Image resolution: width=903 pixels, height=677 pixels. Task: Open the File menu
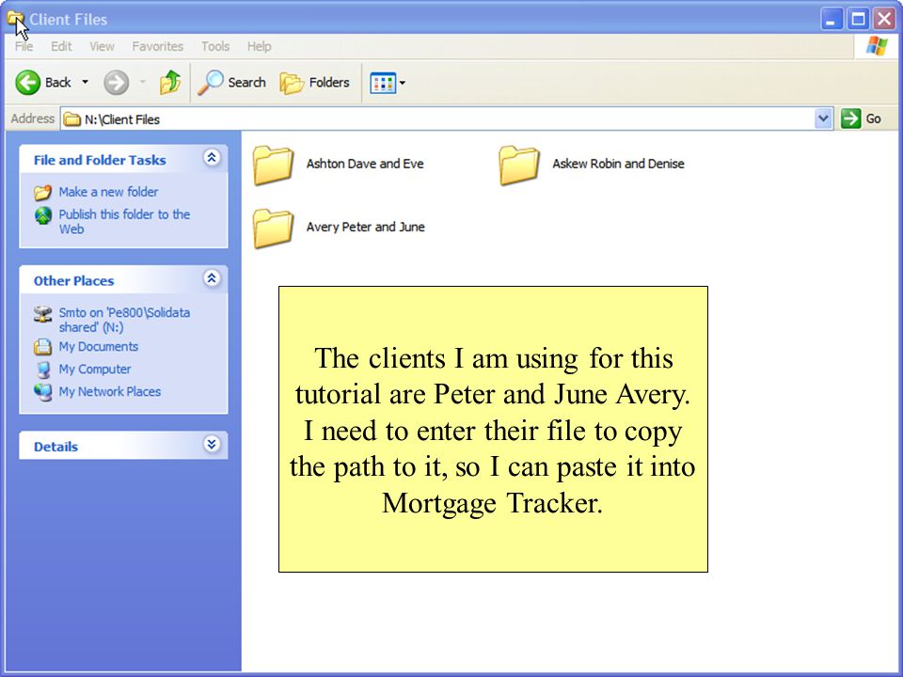pyautogui.click(x=24, y=46)
